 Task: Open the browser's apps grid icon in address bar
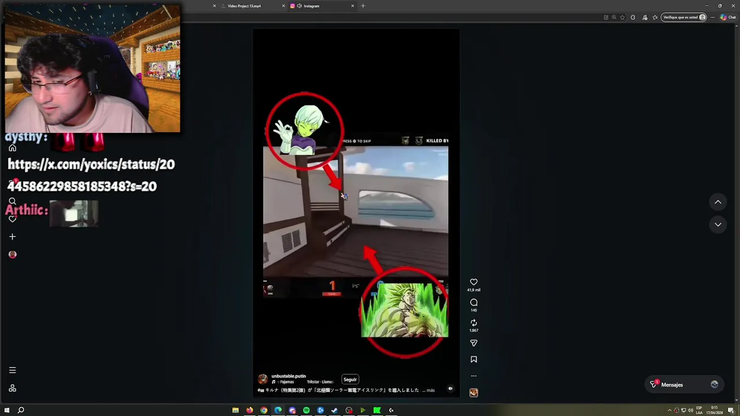click(606, 17)
